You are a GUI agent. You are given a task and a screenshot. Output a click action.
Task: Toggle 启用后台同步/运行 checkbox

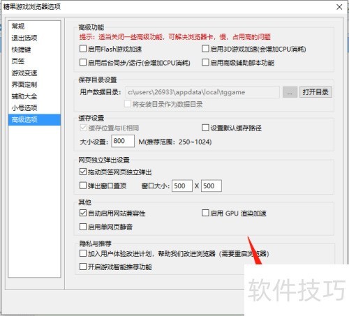pyautogui.click(x=83, y=62)
